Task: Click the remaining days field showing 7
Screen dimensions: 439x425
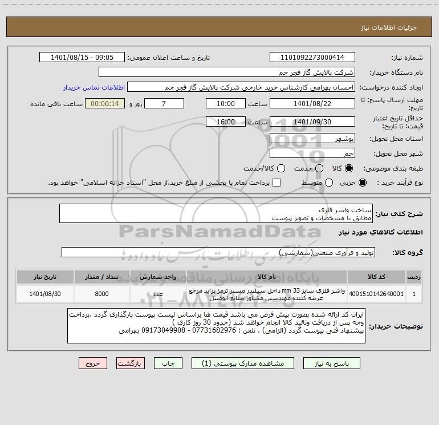Action: [x=164, y=103]
